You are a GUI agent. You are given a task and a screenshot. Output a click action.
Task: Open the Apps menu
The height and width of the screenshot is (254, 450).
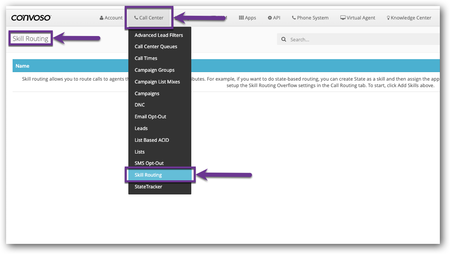[x=247, y=18]
